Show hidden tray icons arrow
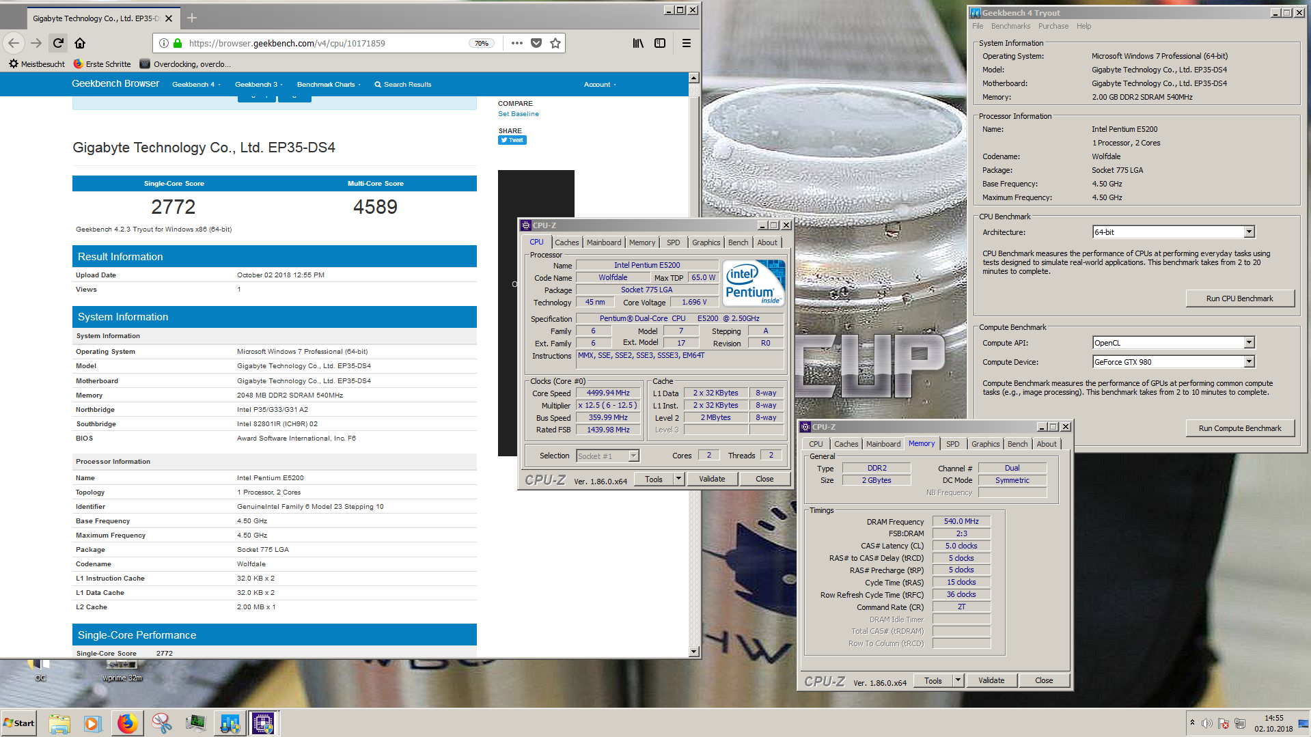1311x737 pixels. pyautogui.click(x=1192, y=723)
